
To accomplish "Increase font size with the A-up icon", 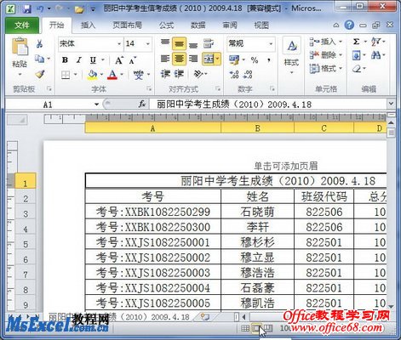I will point(119,60).
